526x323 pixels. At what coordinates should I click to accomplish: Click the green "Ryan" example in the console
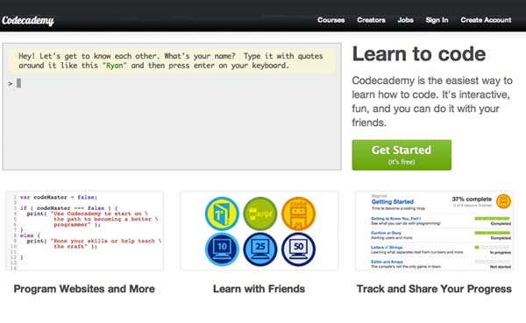(114, 66)
